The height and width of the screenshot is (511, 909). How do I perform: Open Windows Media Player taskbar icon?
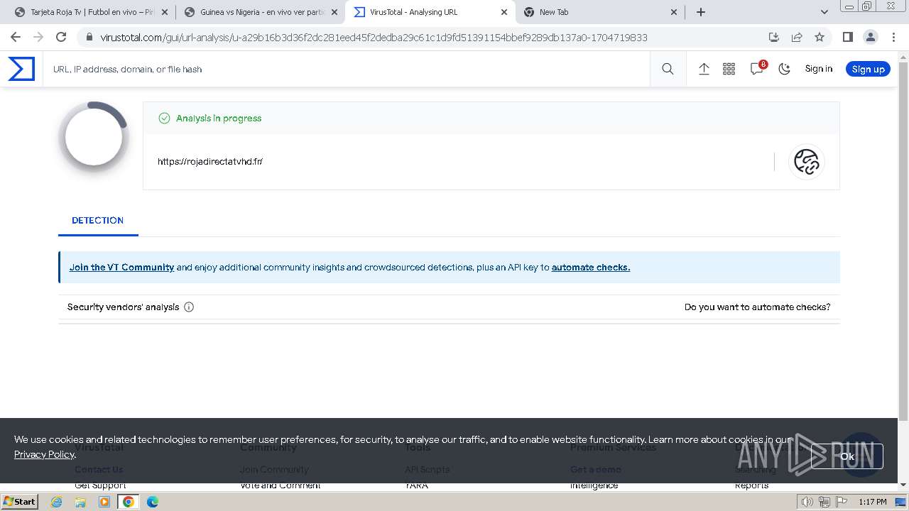104,502
